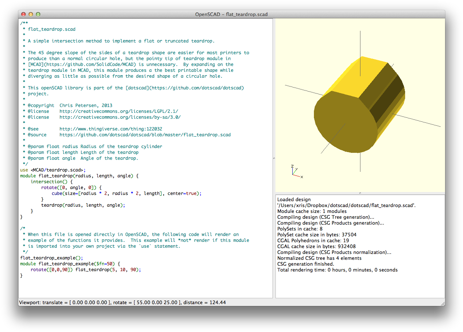Click the 'Total rendering time' console line
Screen dimensions: 463x332
[x=337, y=270]
